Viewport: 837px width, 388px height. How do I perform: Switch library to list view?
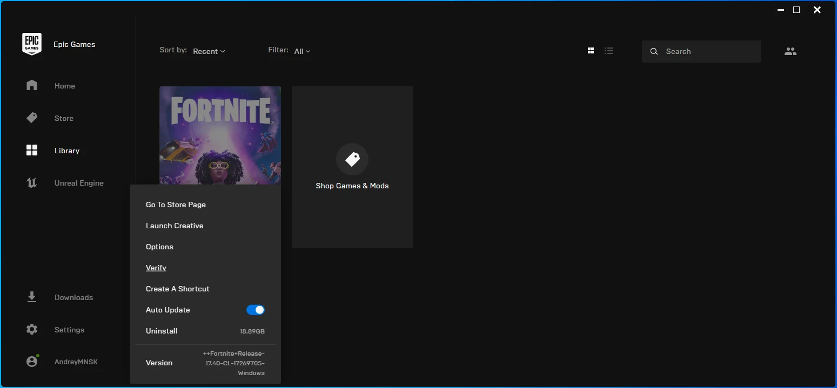[609, 51]
